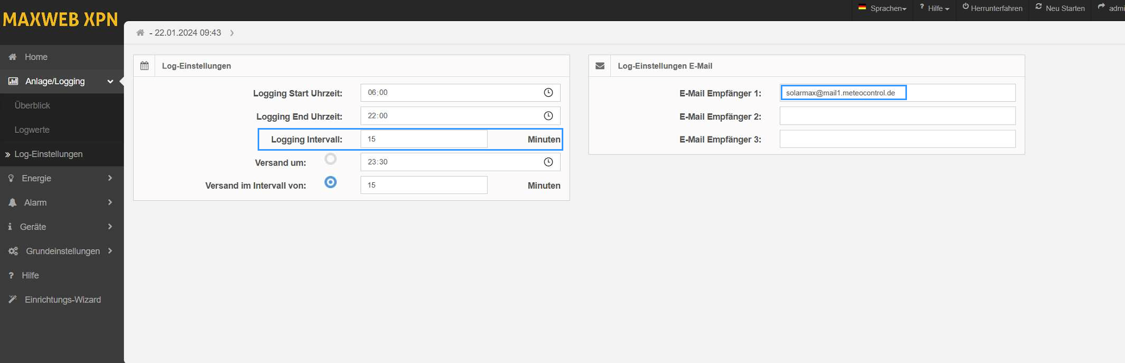Viewport: 1125px width, 363px height.
Task: Click the home icon in the breadcrumb
Action: pyautogui.click(x=140, y=33)
